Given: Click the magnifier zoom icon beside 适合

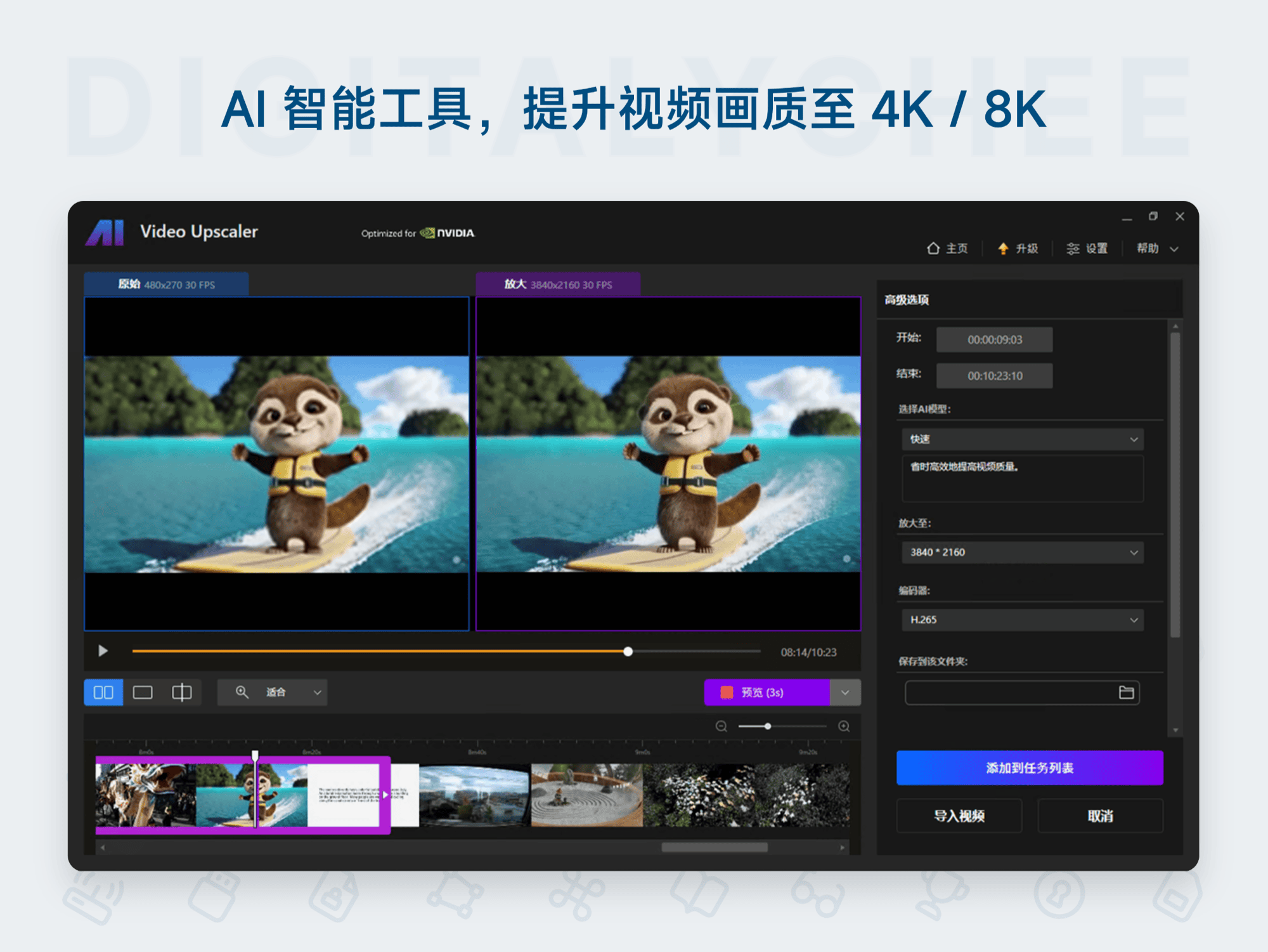Looking at the screenshot, I should 242,692.
